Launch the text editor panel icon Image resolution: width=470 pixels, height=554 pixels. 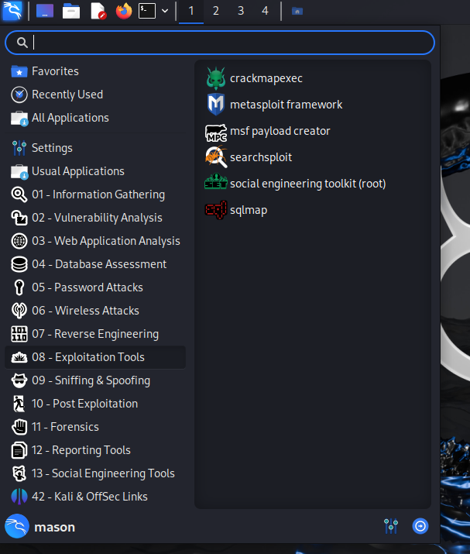pos(98,11)
